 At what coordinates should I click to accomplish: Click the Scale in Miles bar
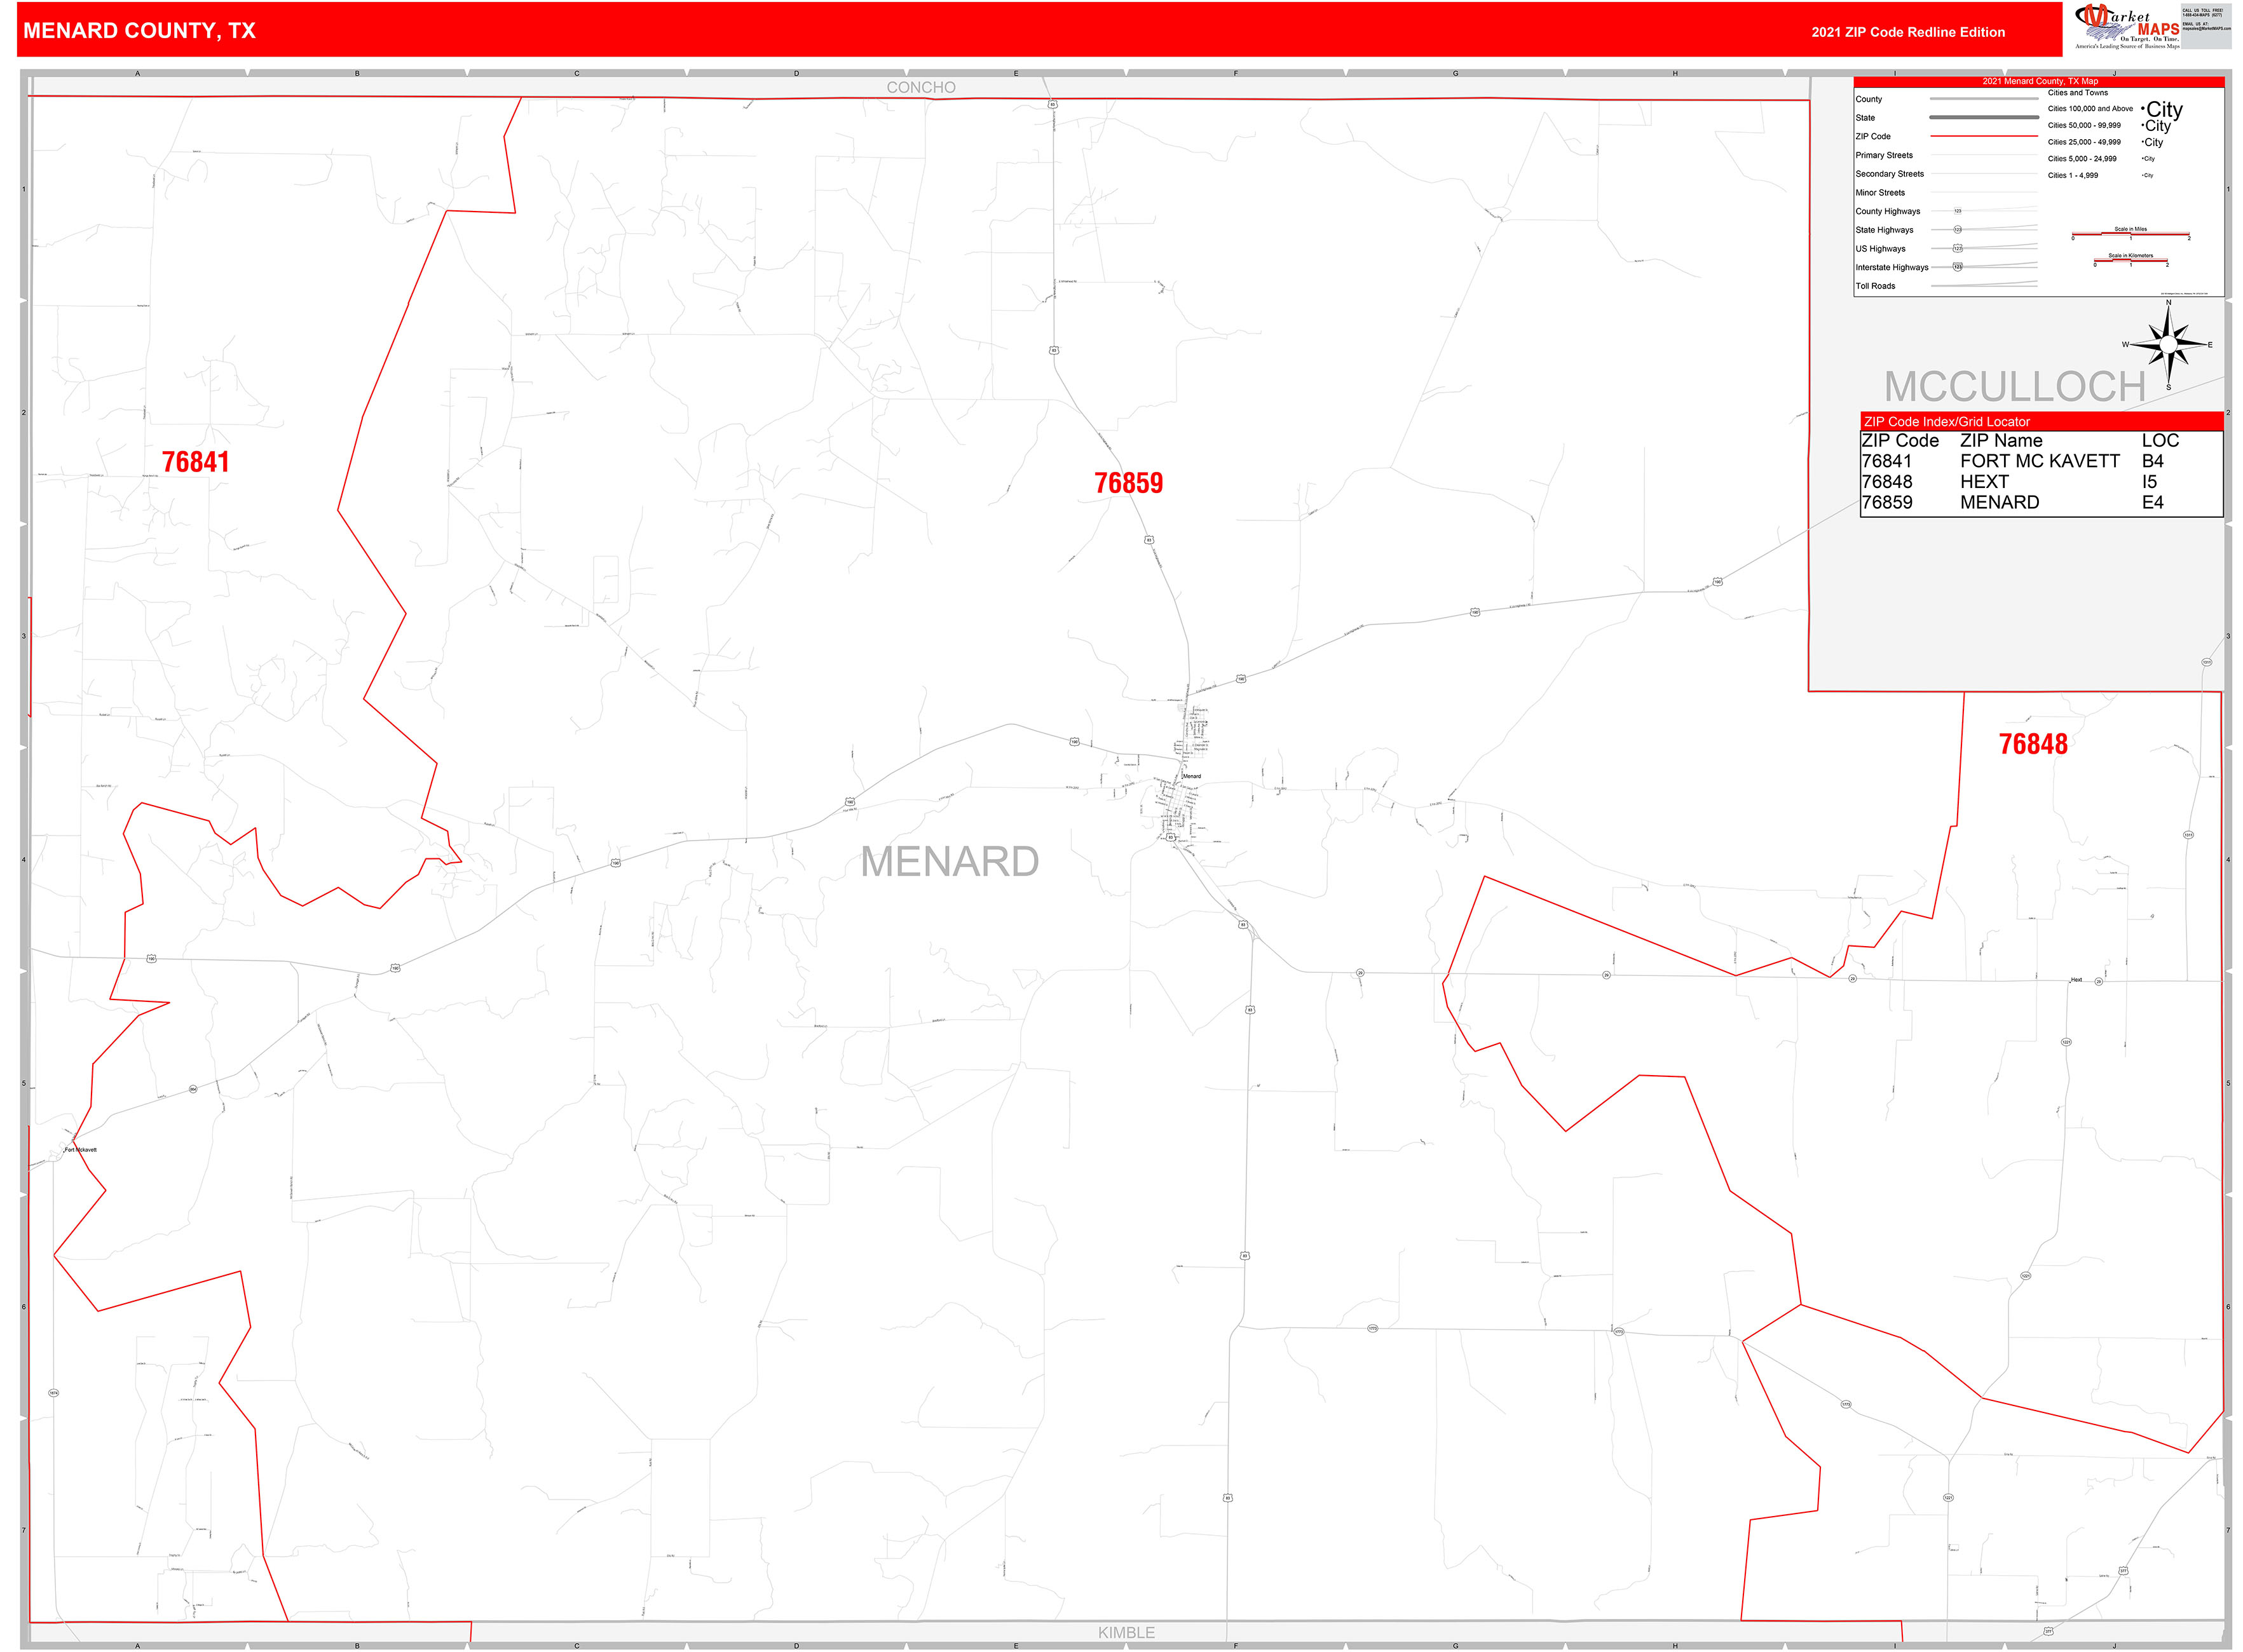pos(2131,233)
